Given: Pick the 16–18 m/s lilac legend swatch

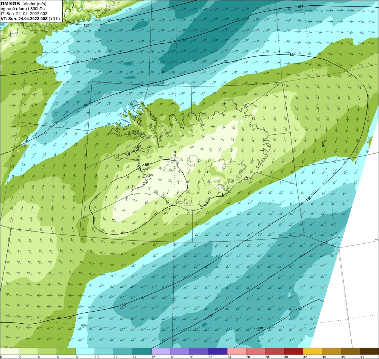Looking at the screenshot, I should point(161,351).
